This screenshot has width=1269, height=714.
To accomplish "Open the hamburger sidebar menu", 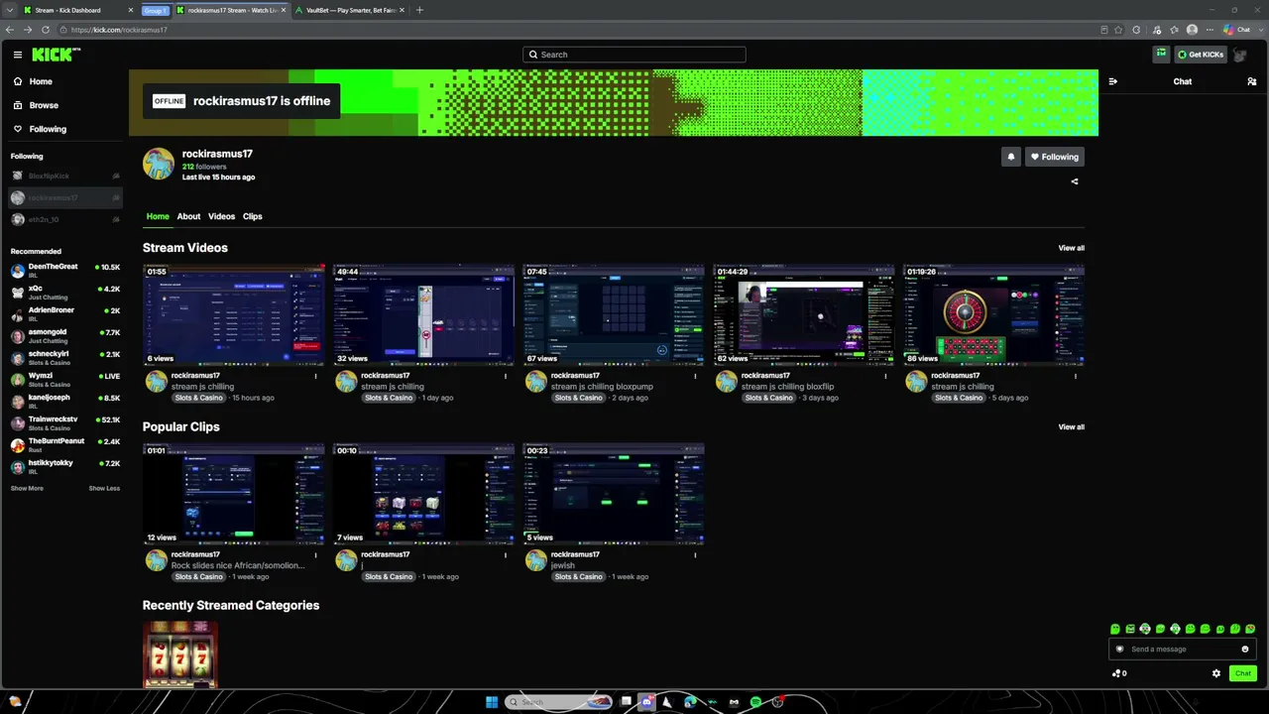I will pyautogui.click(x=18, y=56).
